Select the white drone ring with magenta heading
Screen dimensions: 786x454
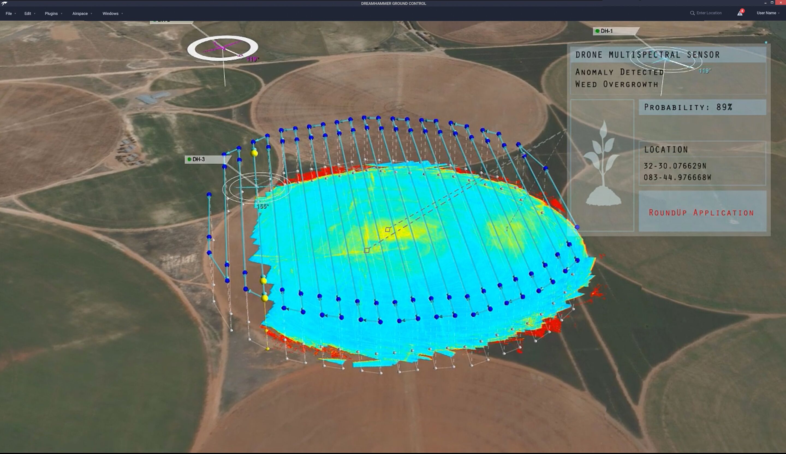223,48
